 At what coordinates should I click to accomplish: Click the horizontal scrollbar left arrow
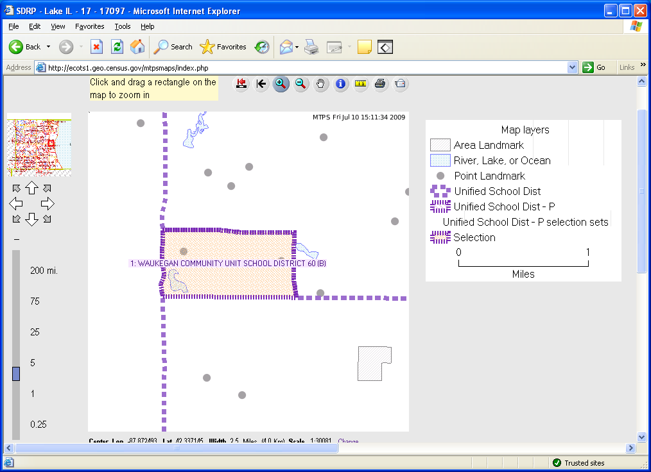(9, 448)
